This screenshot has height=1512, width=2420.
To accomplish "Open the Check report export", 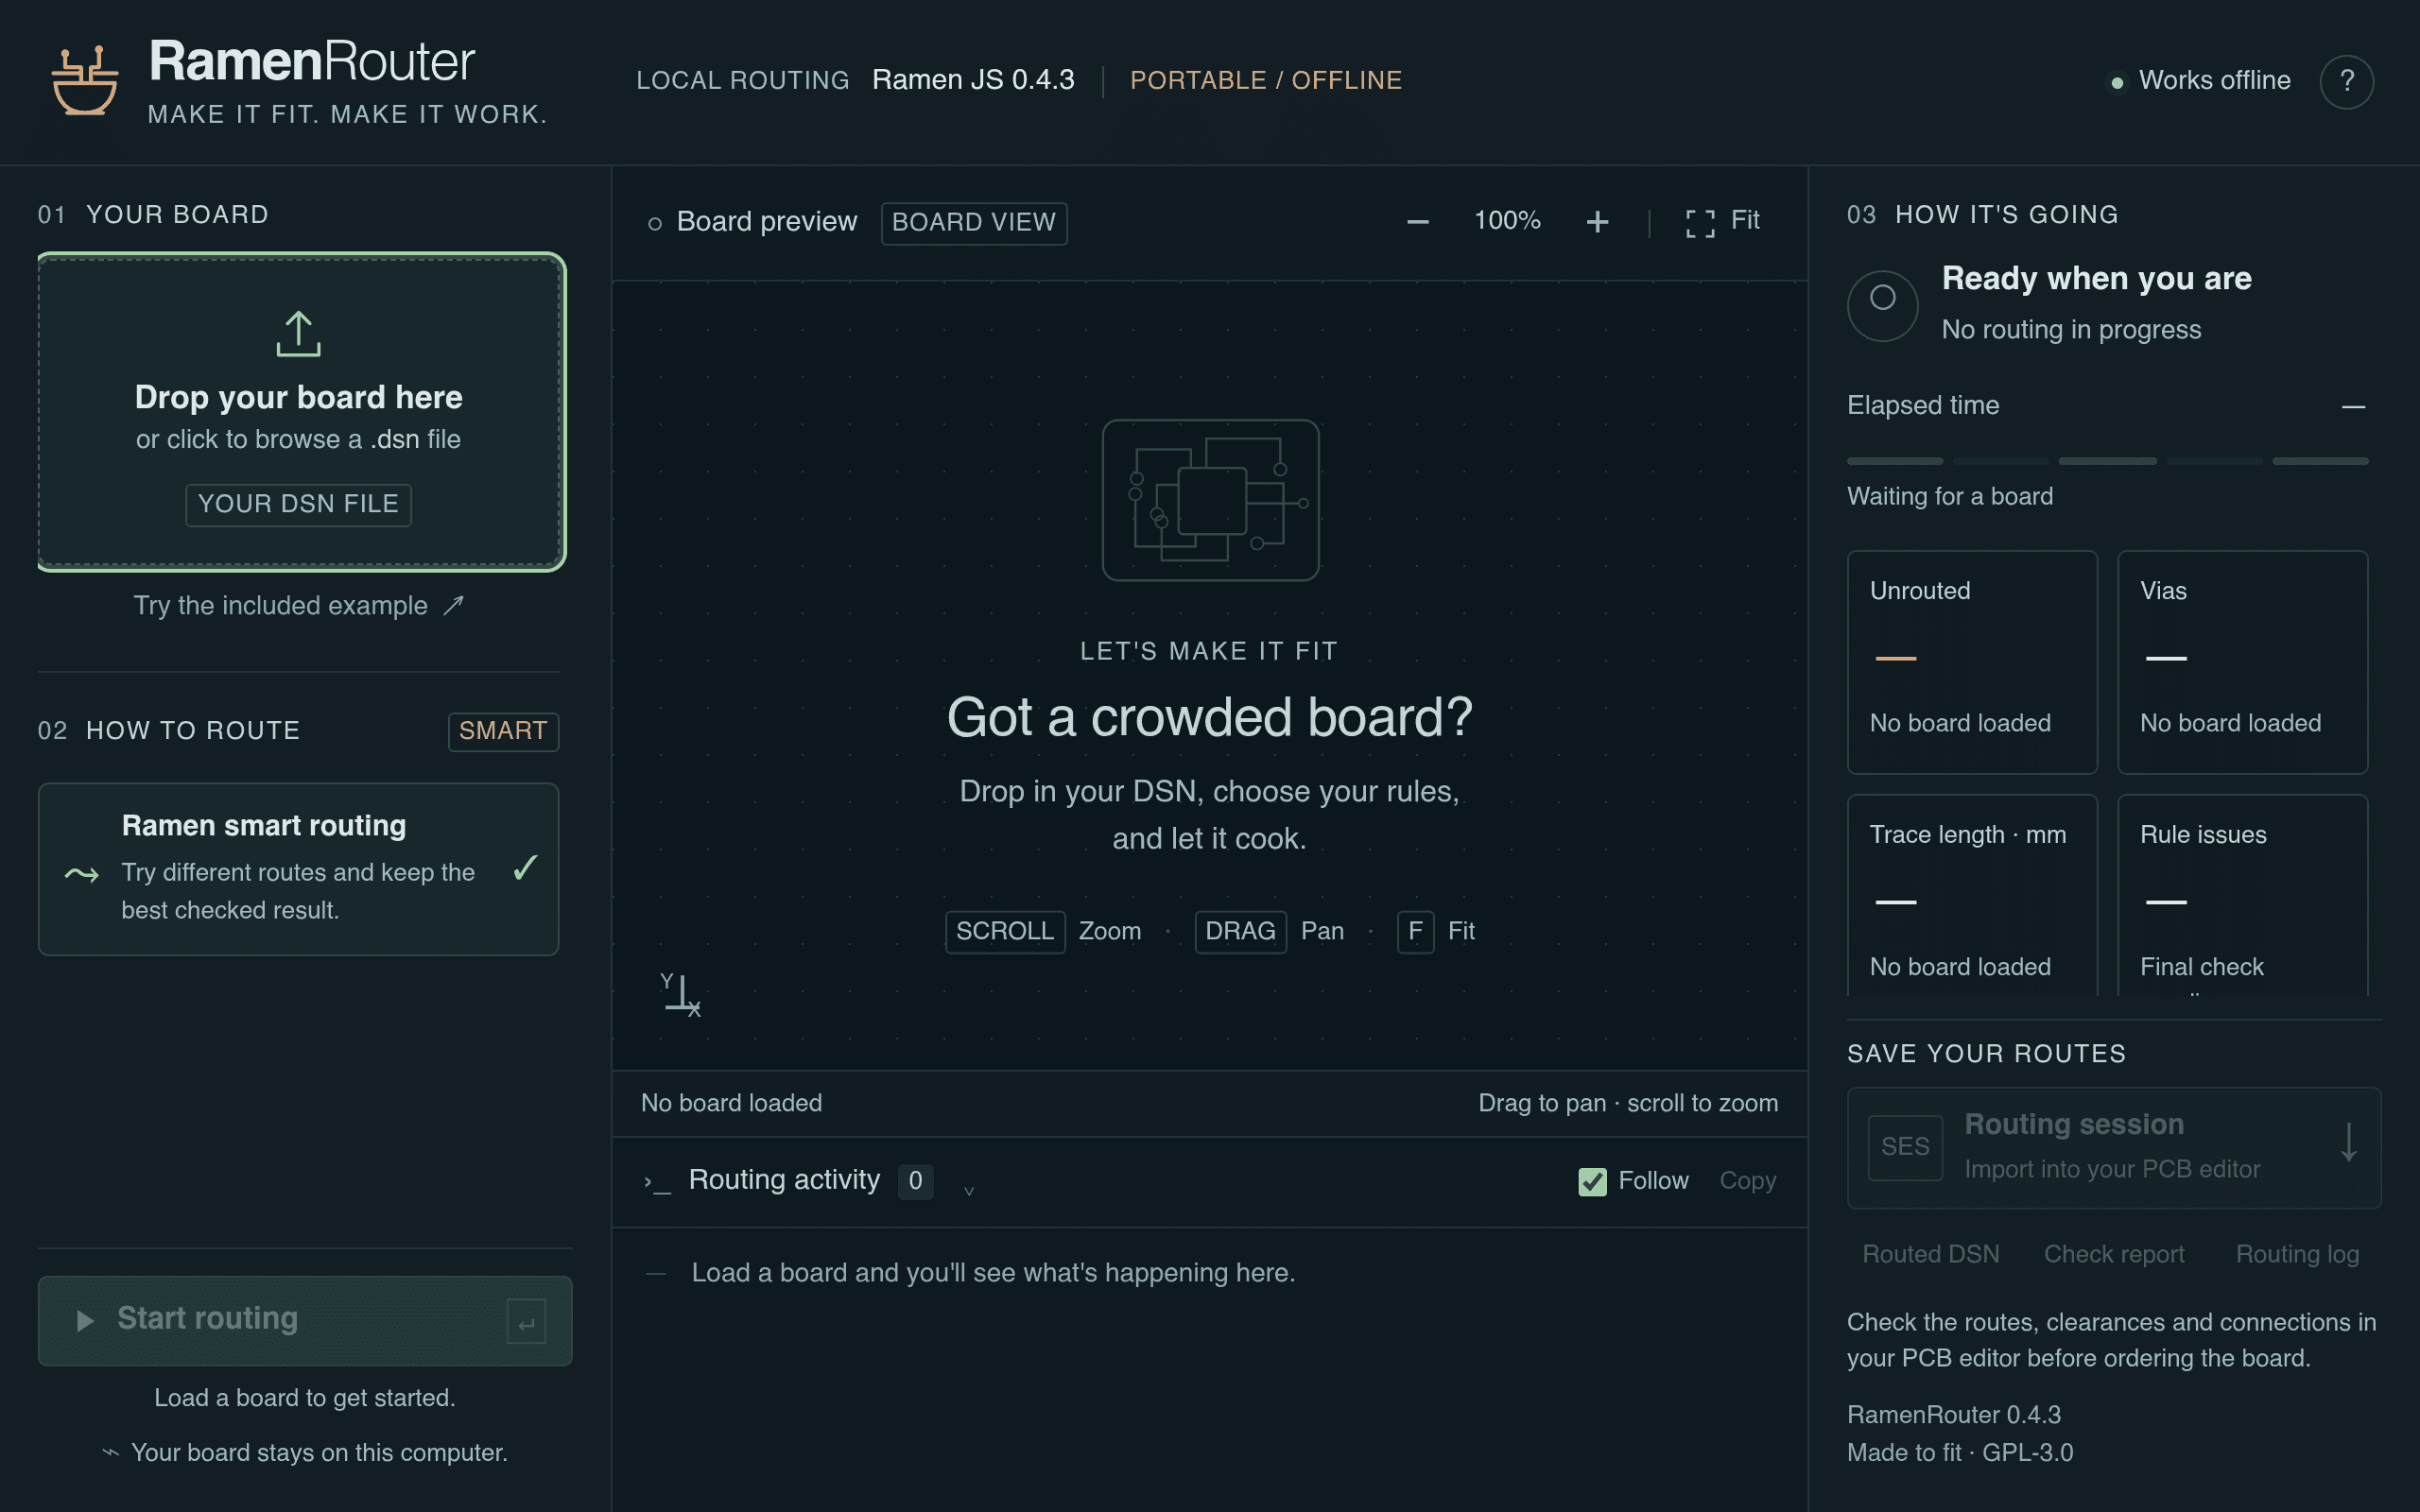I will (2114, 1254).
